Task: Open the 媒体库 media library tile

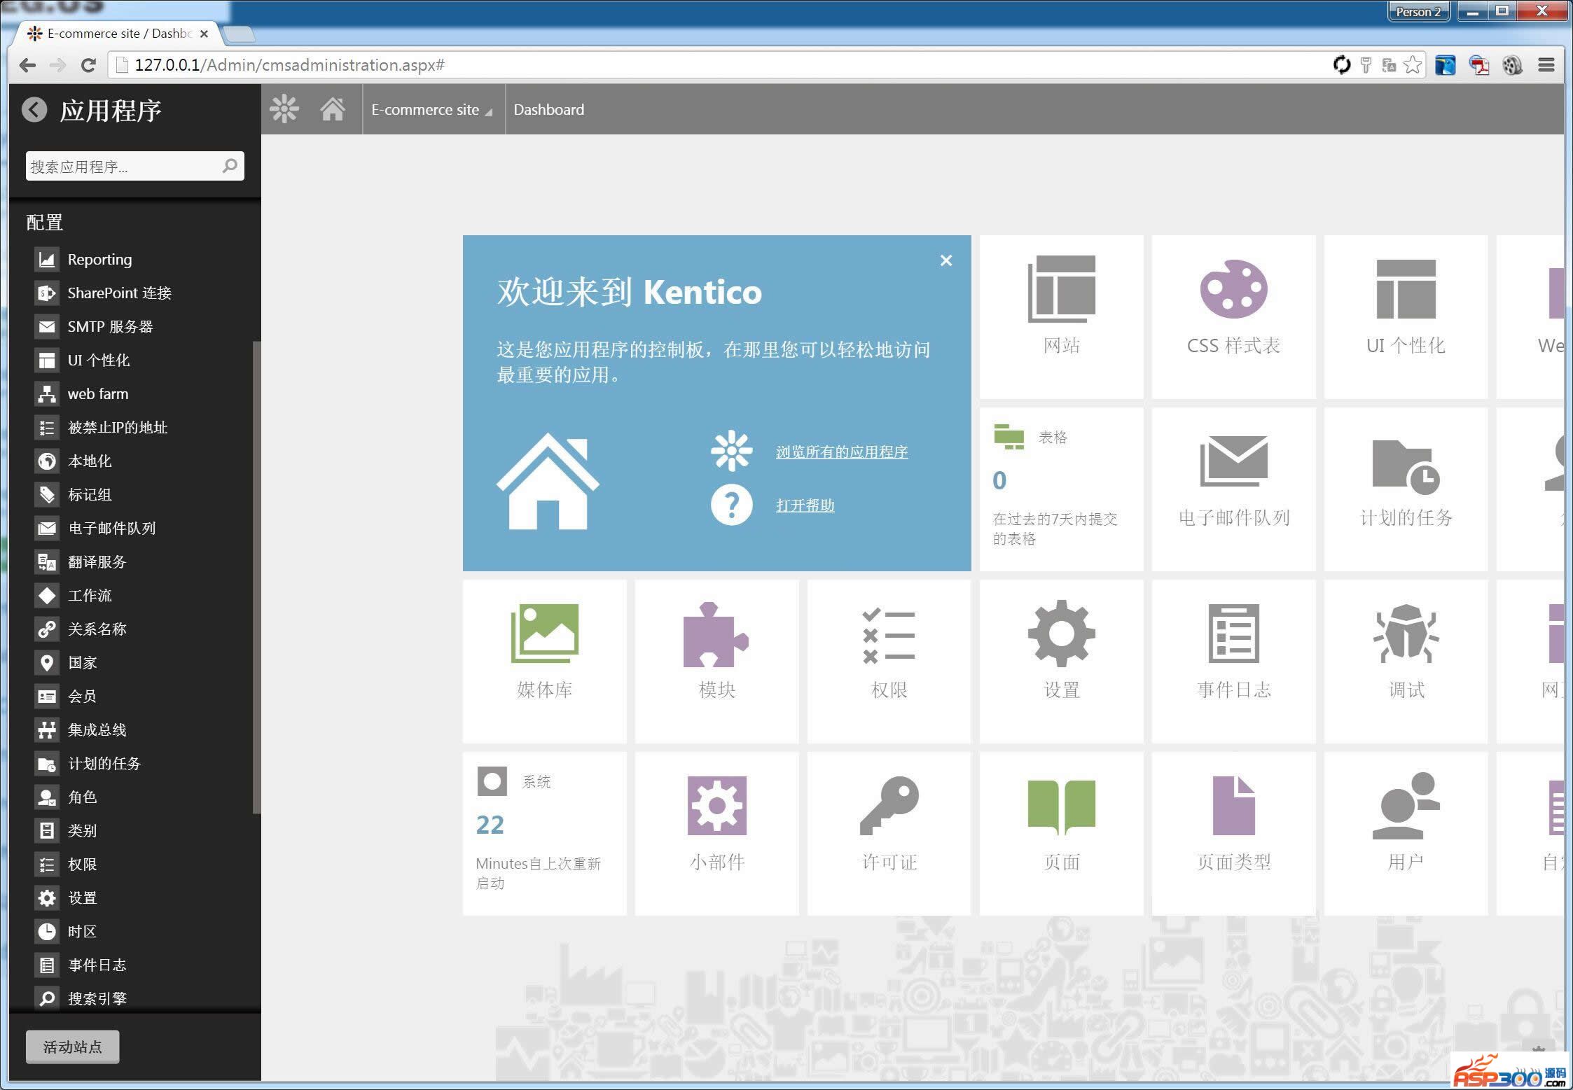Action: click(x=544, y=659)
